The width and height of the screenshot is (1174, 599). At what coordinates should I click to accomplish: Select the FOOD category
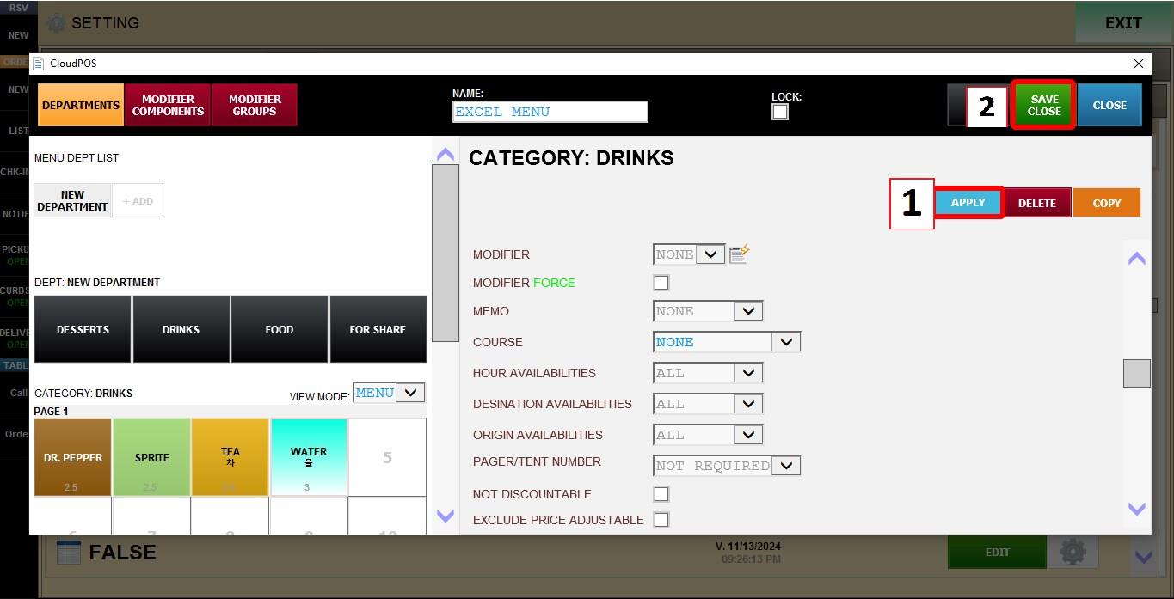click(x=280, y=329)
